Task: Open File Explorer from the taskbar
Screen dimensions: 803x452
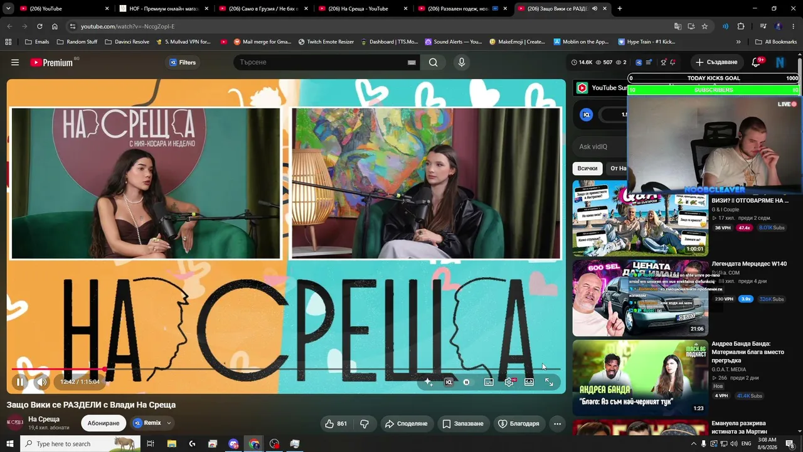Action: point(171,444)
